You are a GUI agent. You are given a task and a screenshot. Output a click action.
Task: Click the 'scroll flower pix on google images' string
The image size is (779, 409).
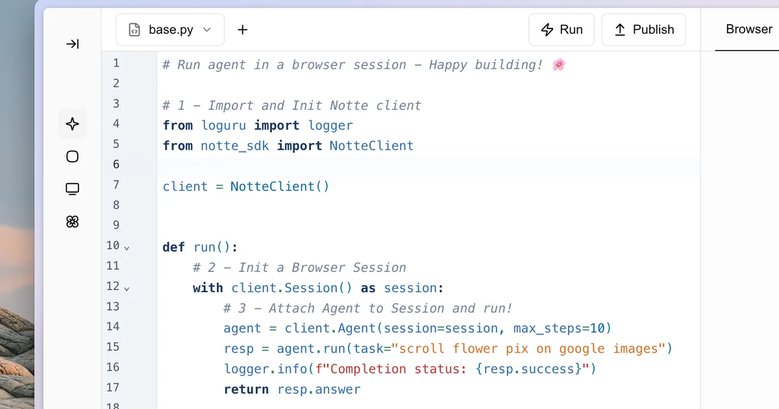529,349
